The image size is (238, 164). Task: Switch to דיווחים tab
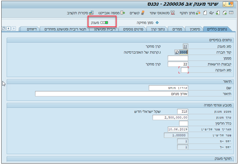pos(32,29)
